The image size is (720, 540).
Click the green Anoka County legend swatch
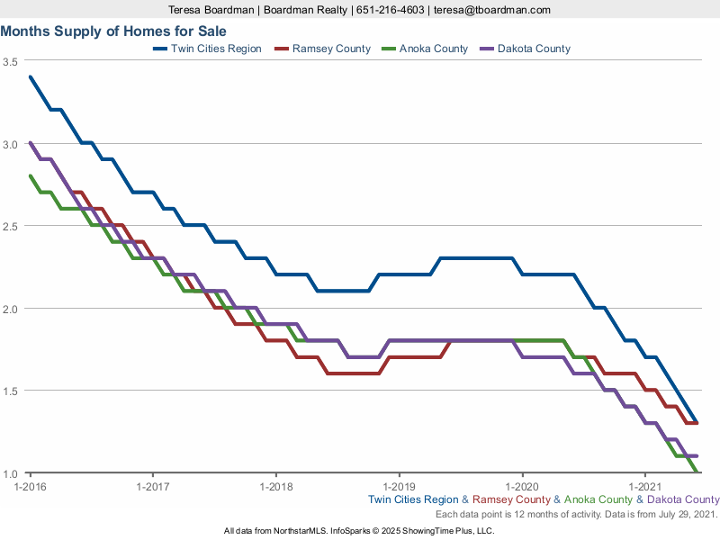click(x=387, y=49)
